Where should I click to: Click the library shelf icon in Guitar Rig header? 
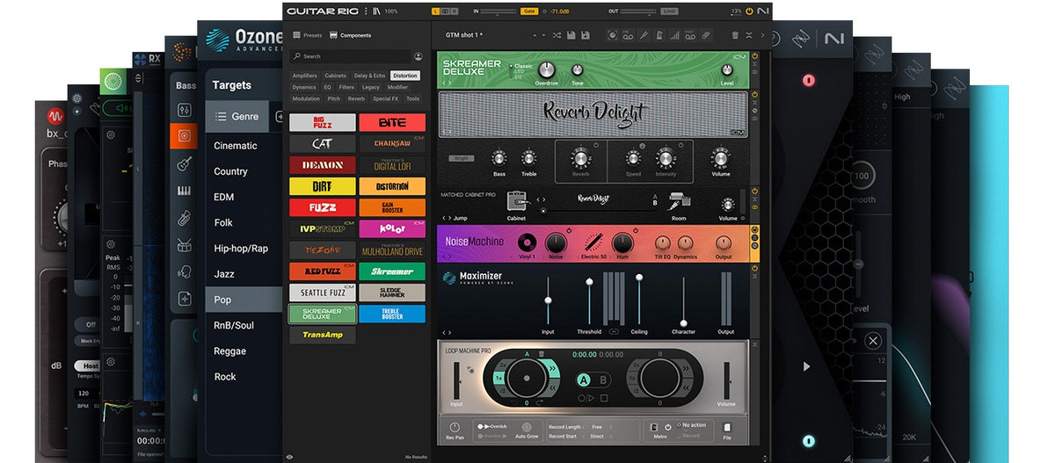376,11
